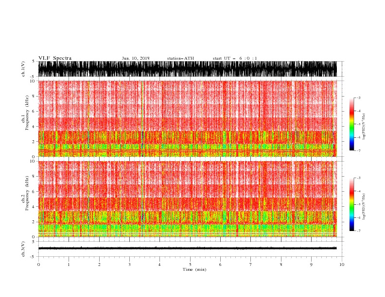Image resolution: width=385 pixels, height=297 pixels.
Task: Click the "3" minute tick label
Action: [x=129, y=264]
